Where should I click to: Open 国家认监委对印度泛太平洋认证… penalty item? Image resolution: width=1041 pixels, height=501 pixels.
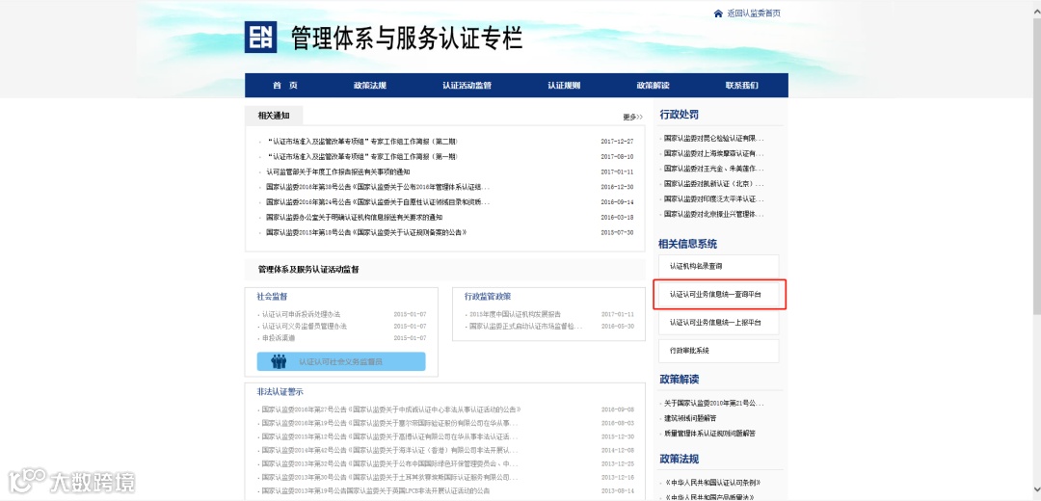[x=713, y=199]
